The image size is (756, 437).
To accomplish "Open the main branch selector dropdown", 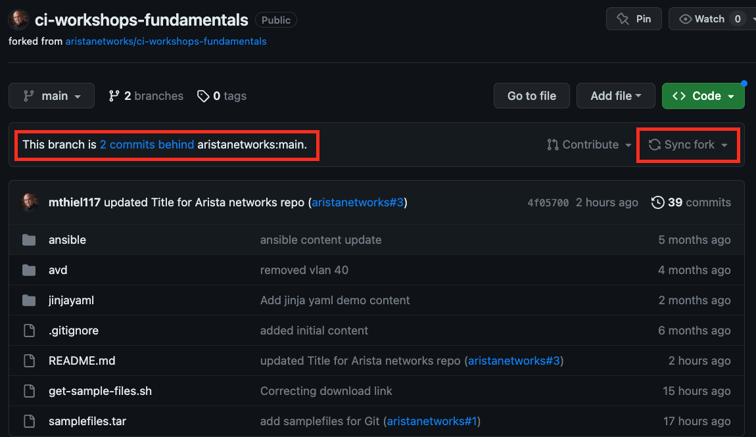I will pos(52,96).
